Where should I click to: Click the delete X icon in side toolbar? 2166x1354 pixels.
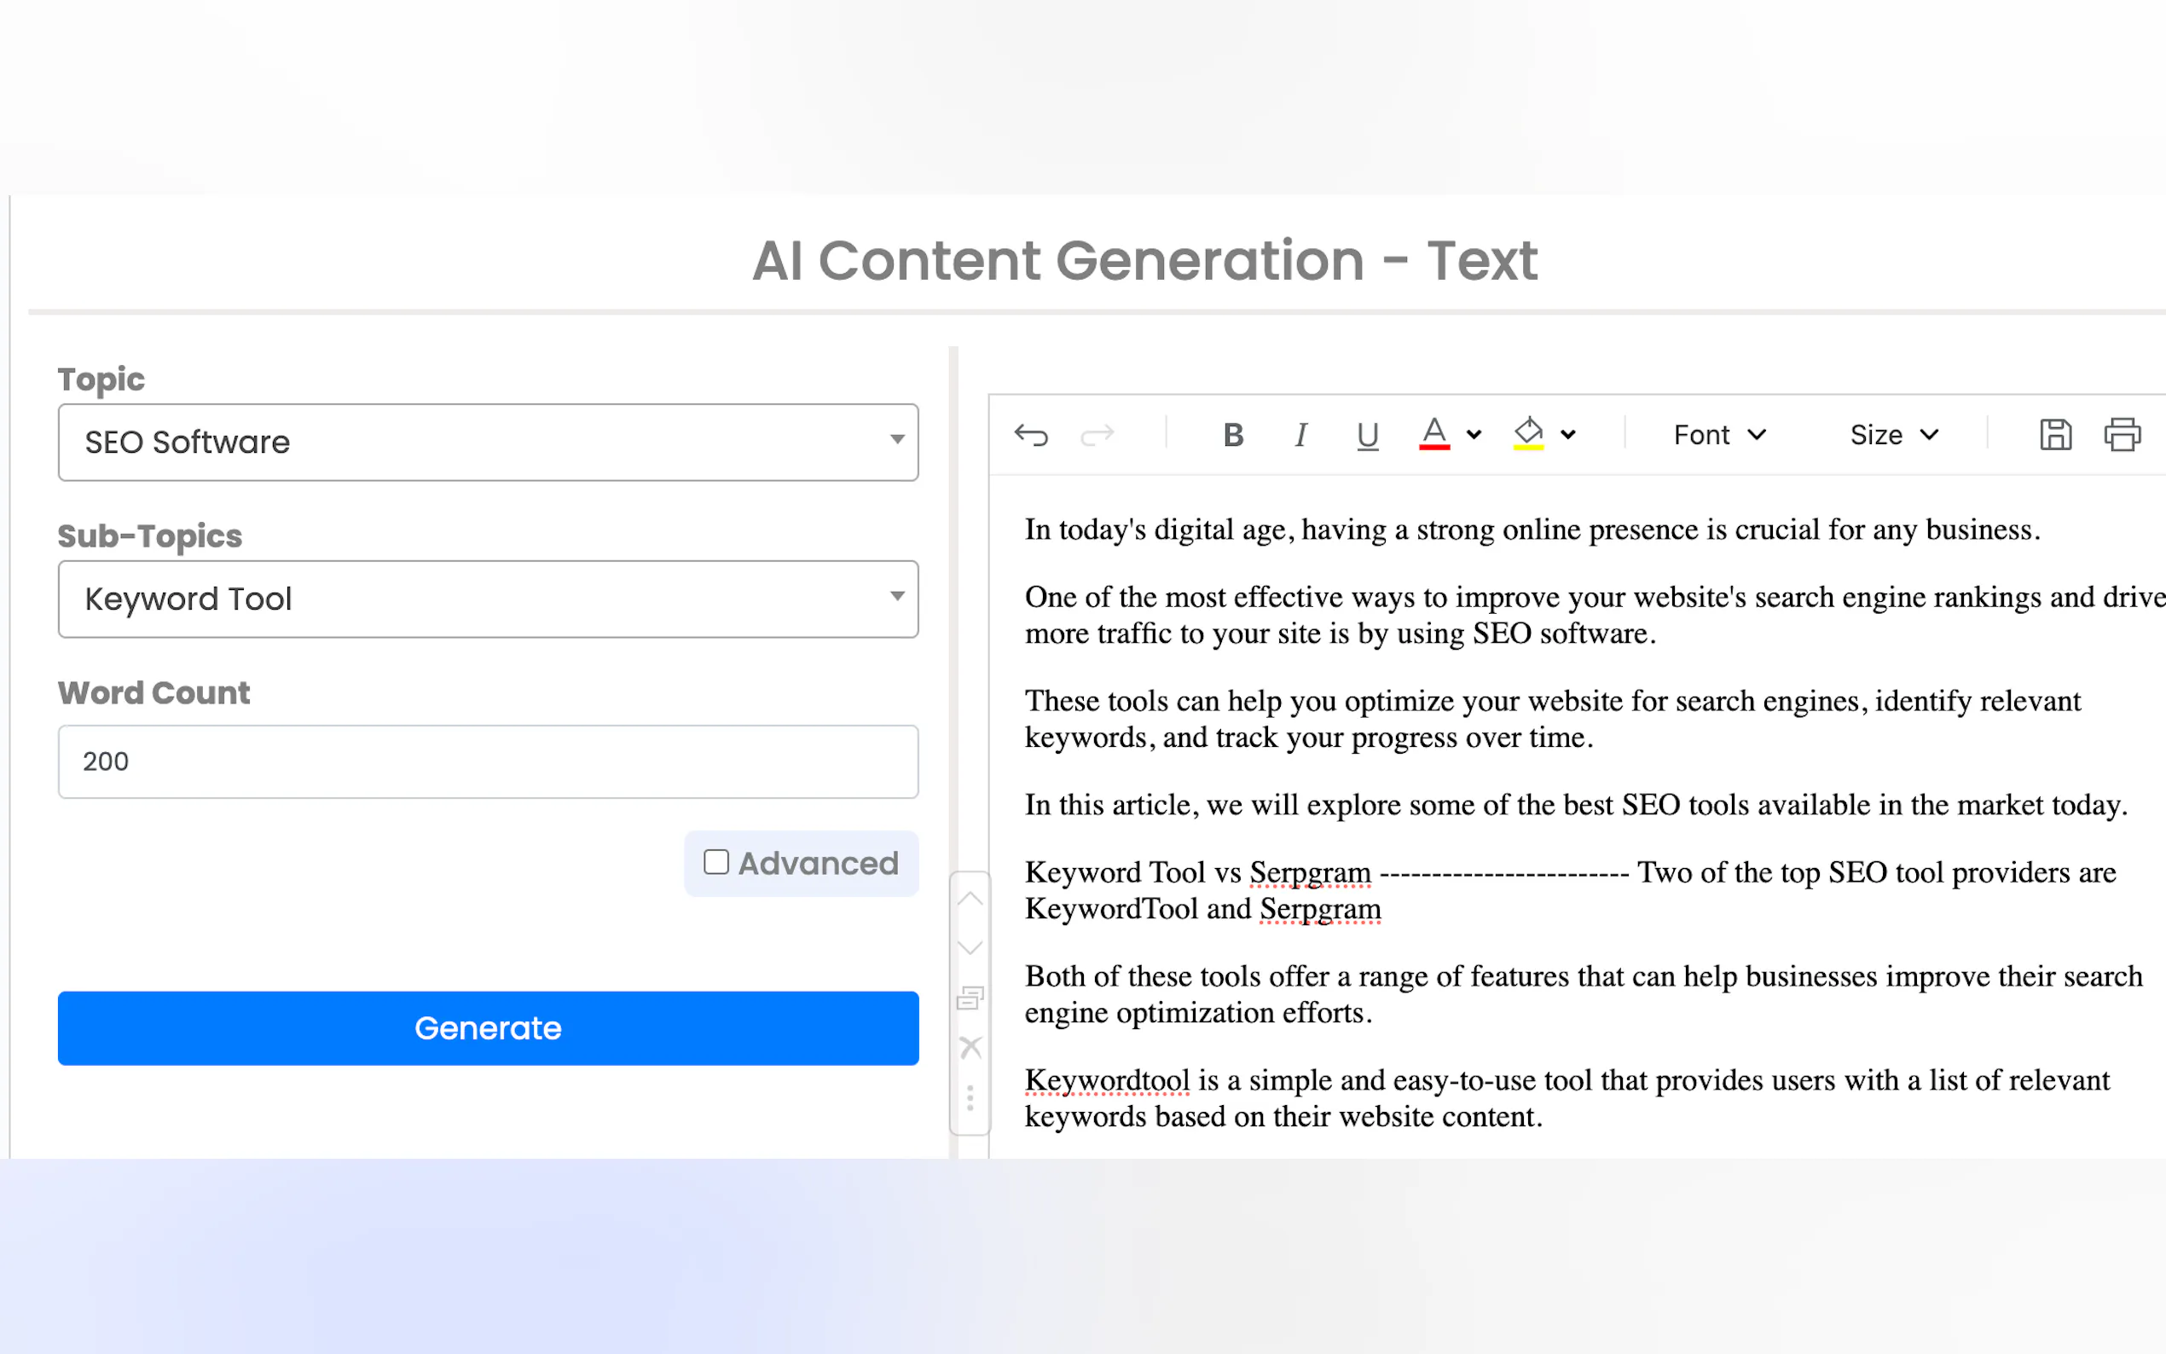(x=970, y=1047)
